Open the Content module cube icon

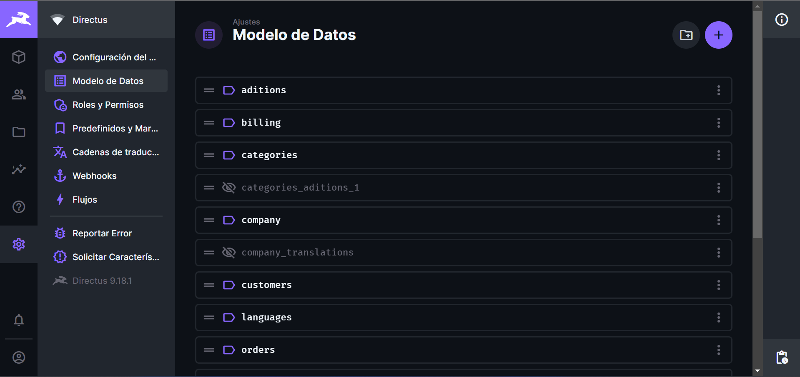[x=19, y=57]
